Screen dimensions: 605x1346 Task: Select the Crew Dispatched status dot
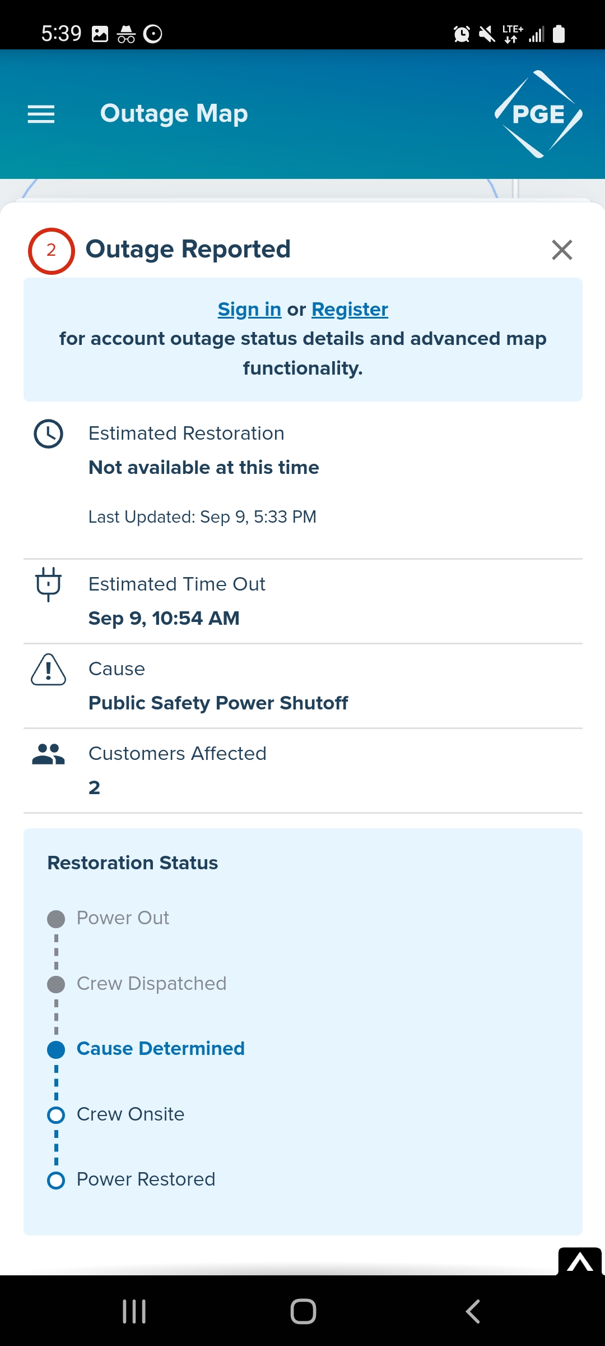click(56, 984)
